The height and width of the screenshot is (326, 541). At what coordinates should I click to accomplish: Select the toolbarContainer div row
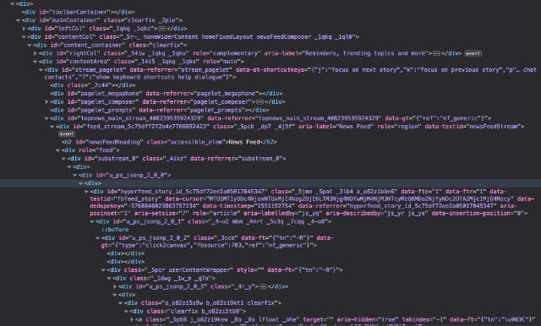click(79, 12)
